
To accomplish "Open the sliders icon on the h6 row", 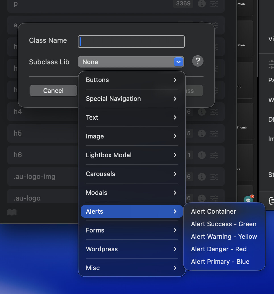I will [214, 155].
